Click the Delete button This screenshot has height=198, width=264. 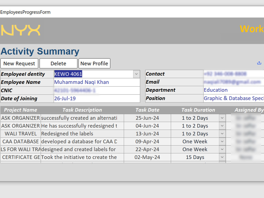coord(58,63)
